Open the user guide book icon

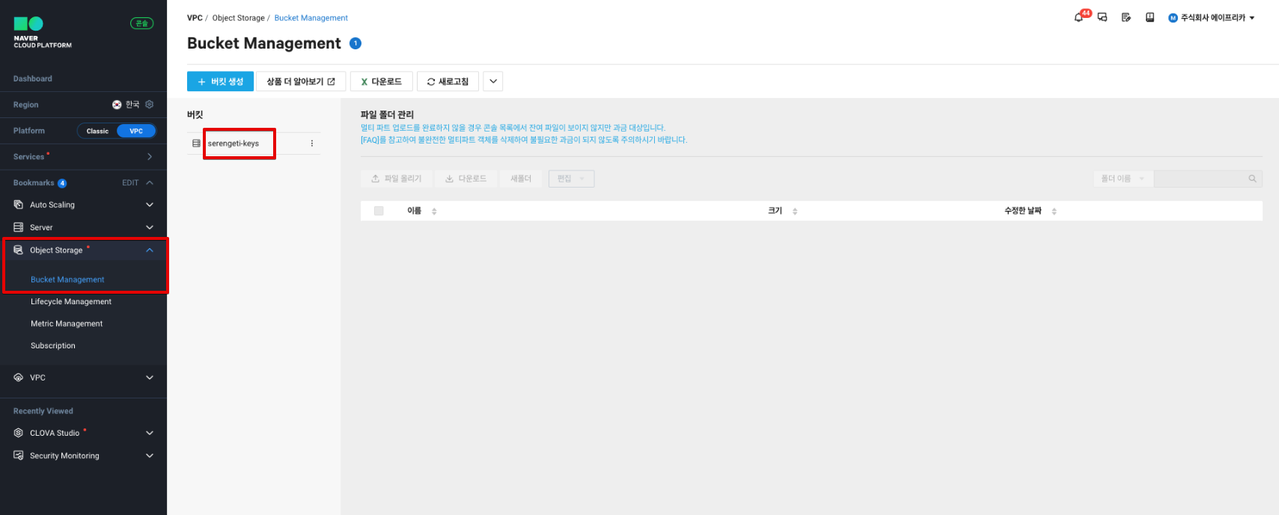1150,18
